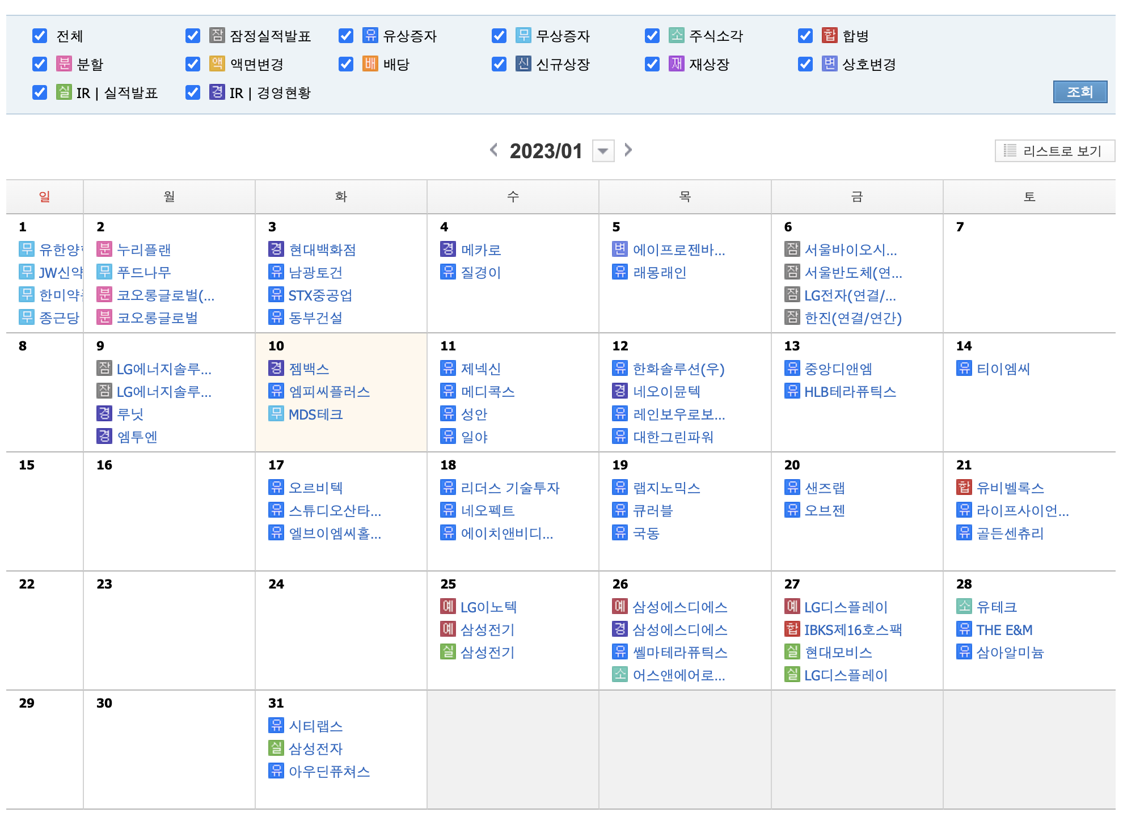Go to previous month with left chevron

[494, 150]
